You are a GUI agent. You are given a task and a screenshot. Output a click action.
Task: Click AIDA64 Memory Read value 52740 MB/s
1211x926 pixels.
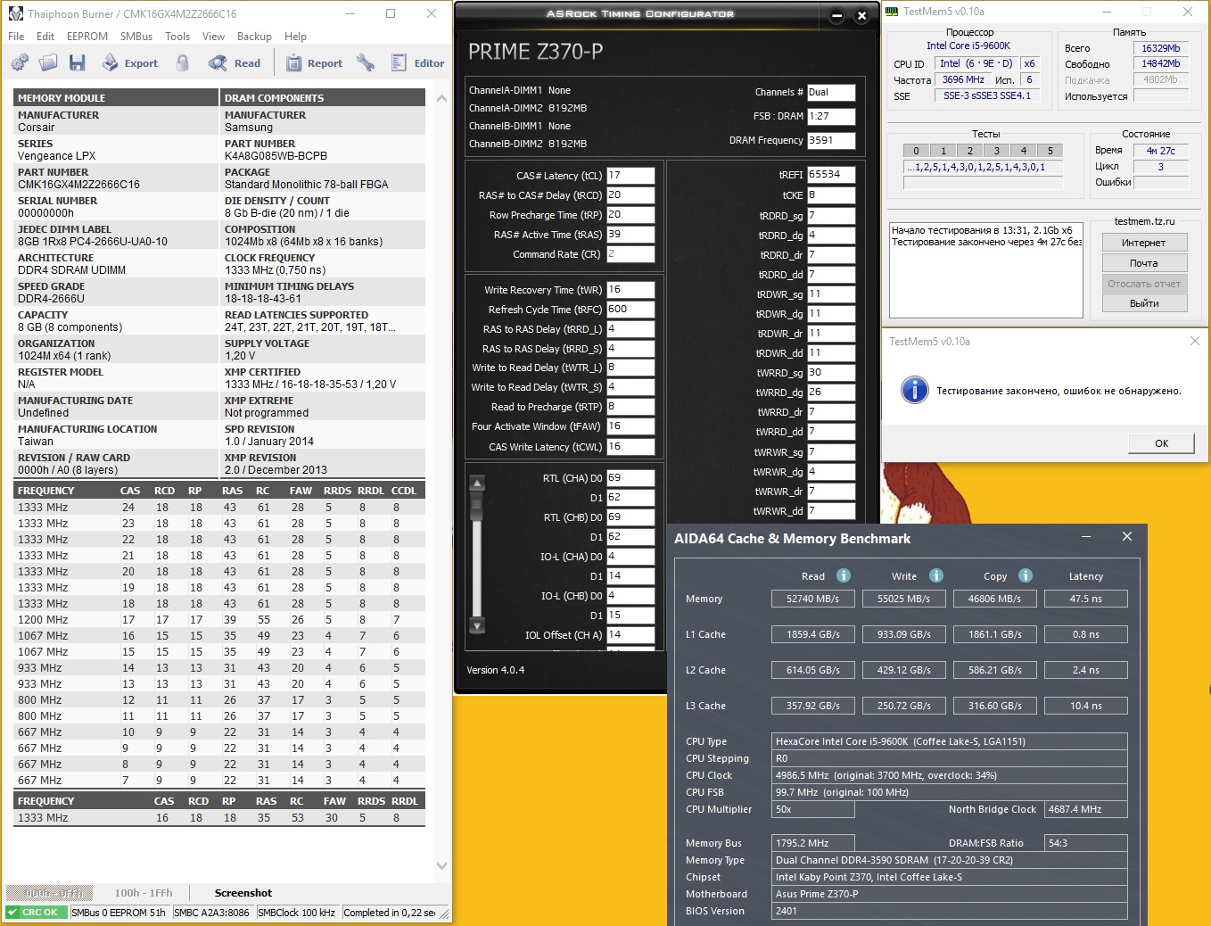812,599
